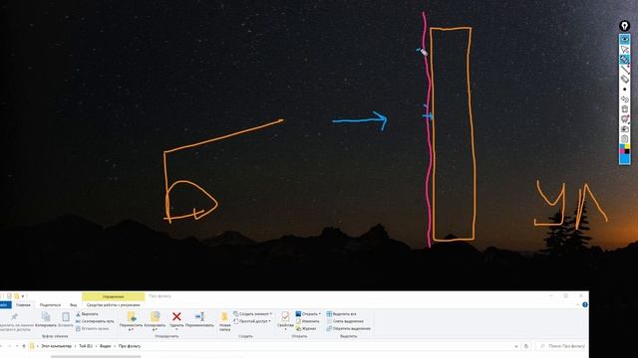Click the Про фольгу breadcrumb
The height and width of the screenshot is (358, 638).
coord(130,346)
